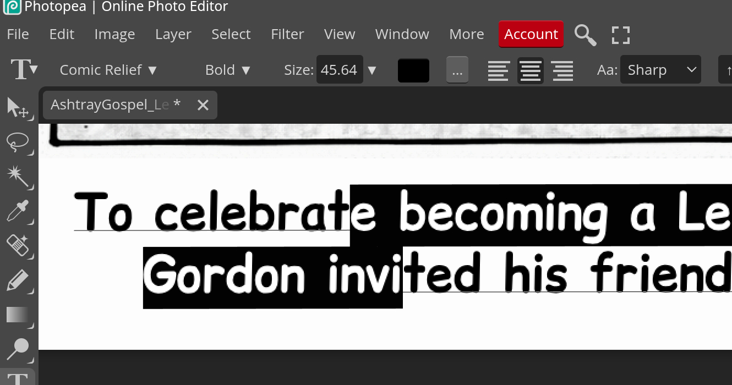This screenshot has height=385, width=732.
Task: Set text alignment to center
Action: [531, 70]
